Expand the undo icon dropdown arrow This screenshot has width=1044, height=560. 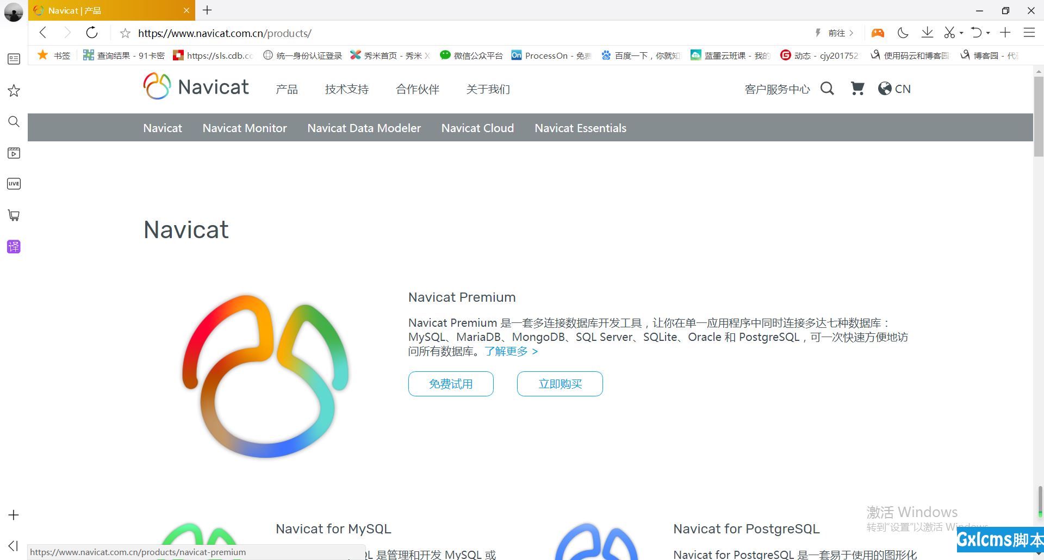point(988,33)
